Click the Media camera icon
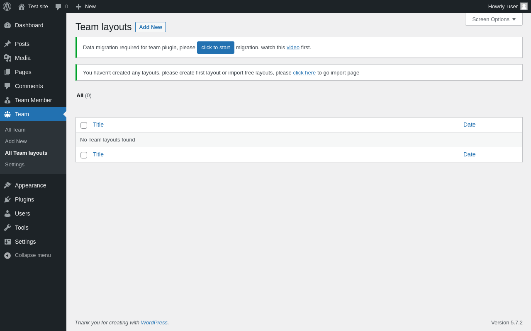 pyautogui.click(x=7, y=58)
